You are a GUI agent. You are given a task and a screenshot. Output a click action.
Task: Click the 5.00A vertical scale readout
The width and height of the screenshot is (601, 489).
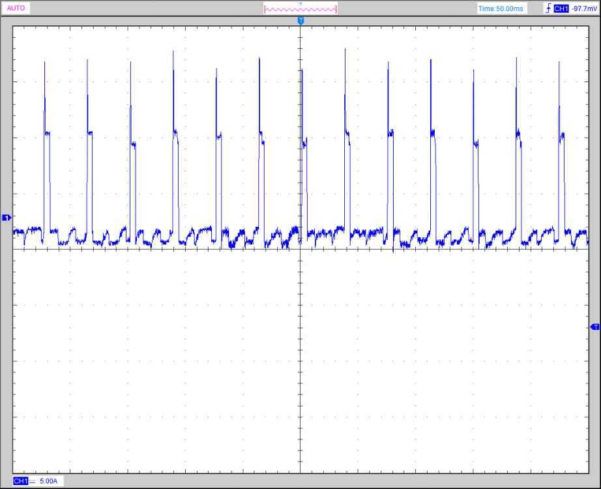coord(49,481)
